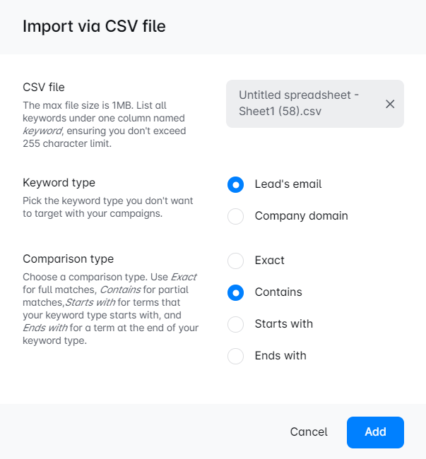Select Starts with comparison option
Viewport: 426px width, 459px height.
tap(236, 324)
